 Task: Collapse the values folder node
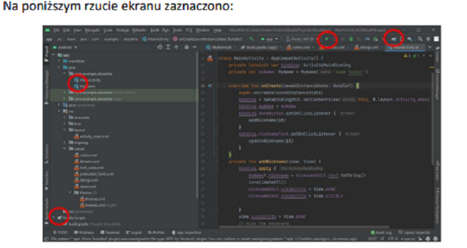point(64,149)
